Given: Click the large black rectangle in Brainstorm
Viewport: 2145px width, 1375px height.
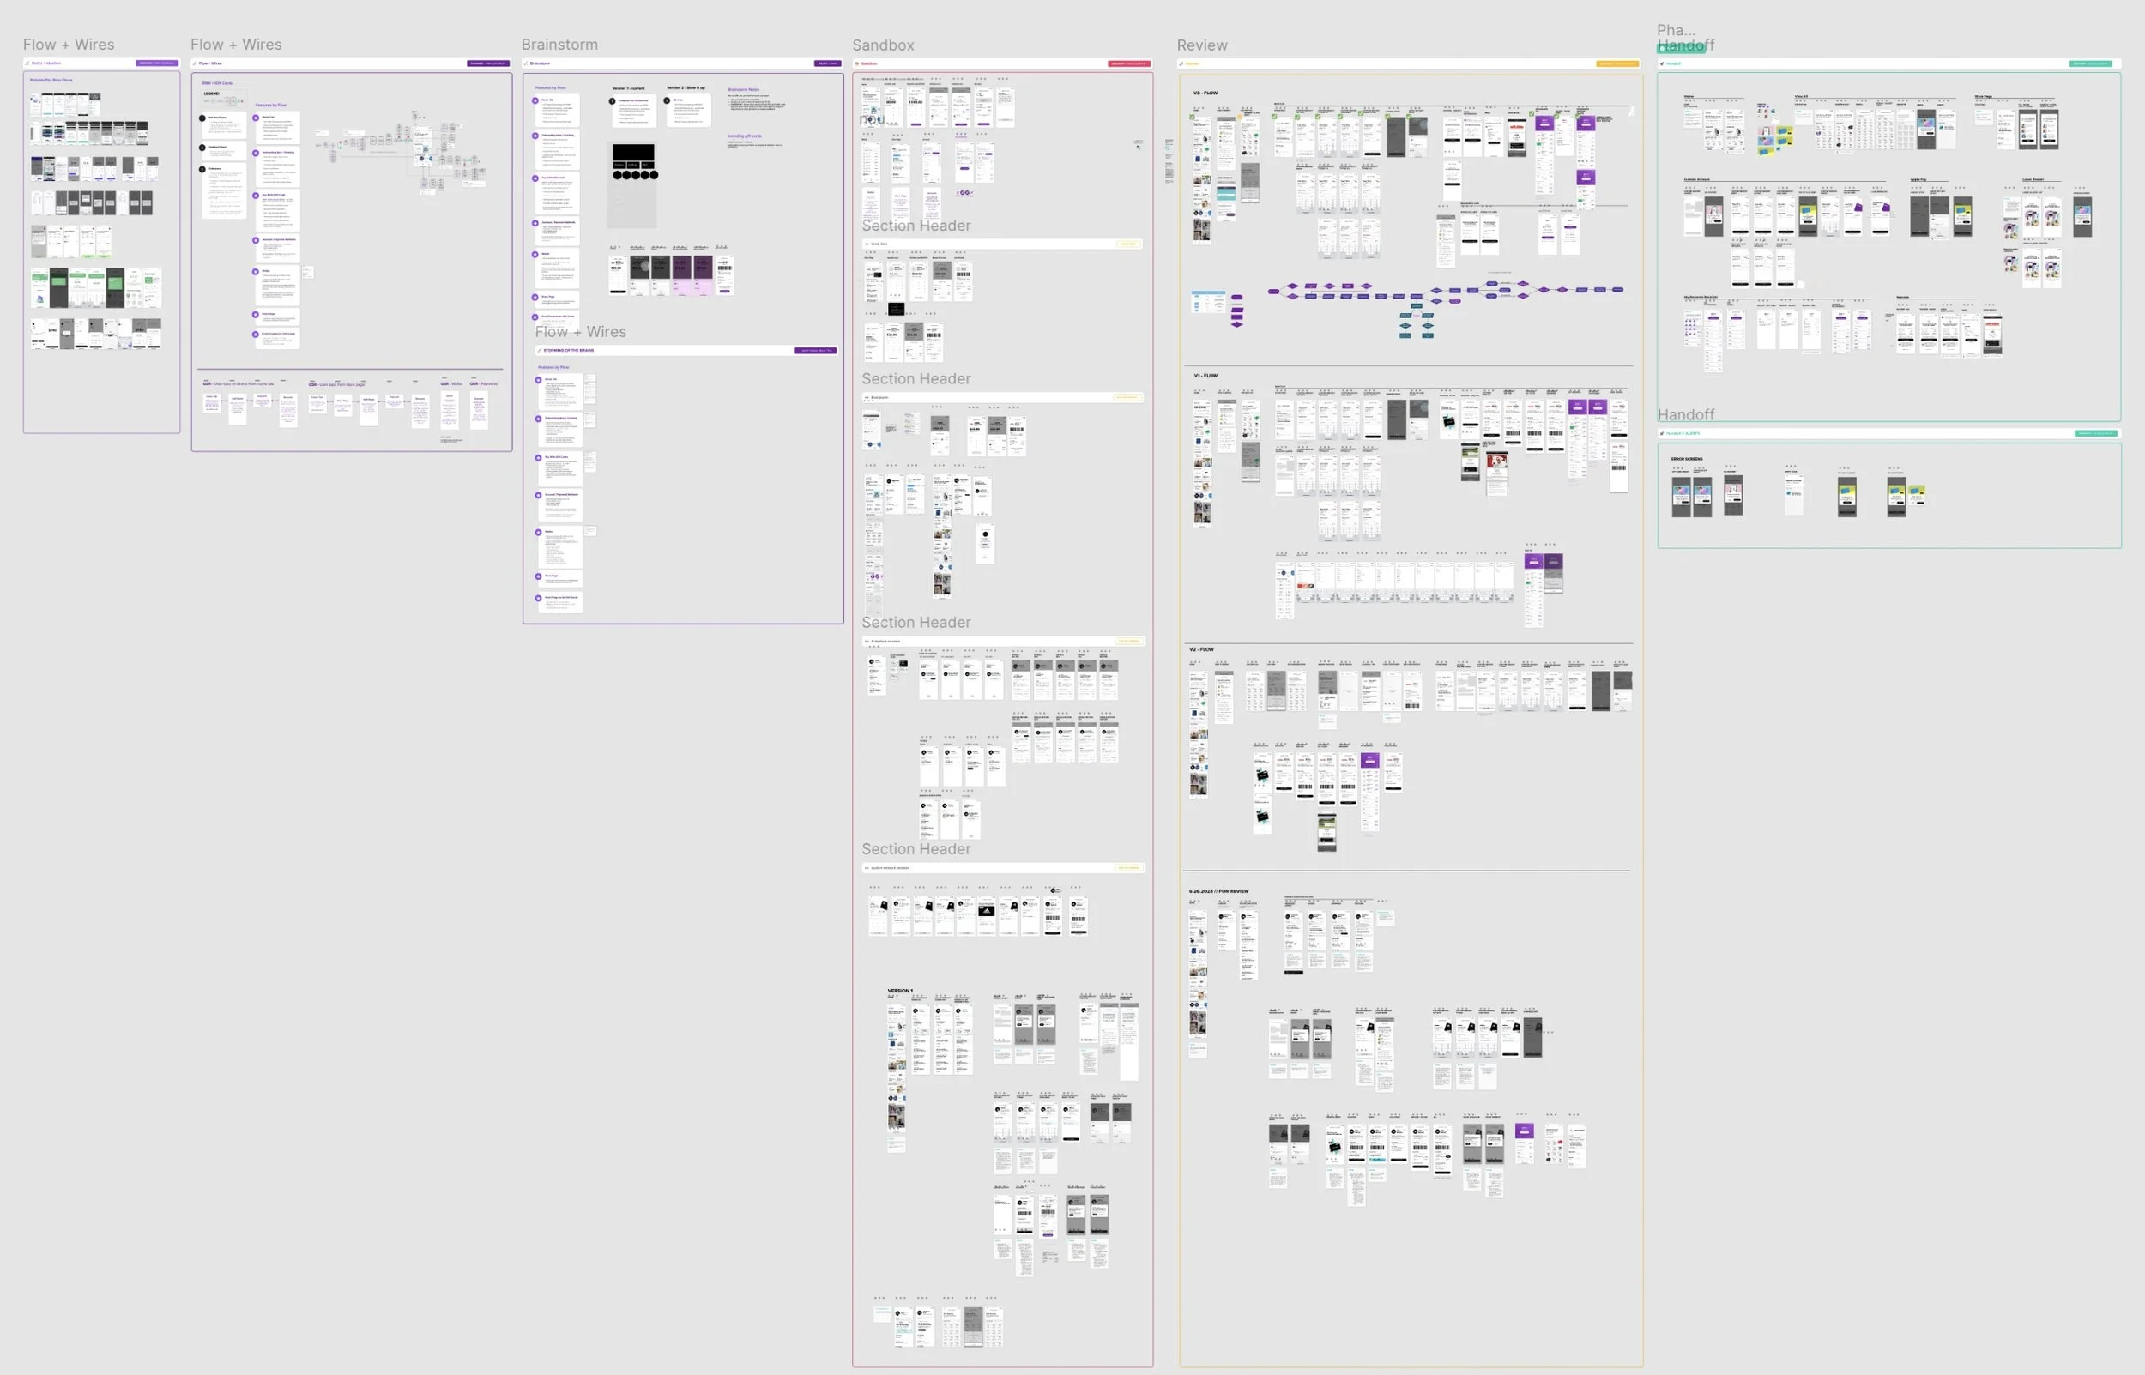Looking at the screenshot, I should click(x=633, y=153).
